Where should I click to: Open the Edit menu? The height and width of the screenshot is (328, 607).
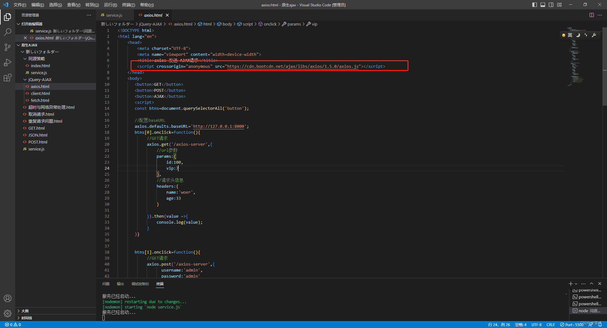38,5
